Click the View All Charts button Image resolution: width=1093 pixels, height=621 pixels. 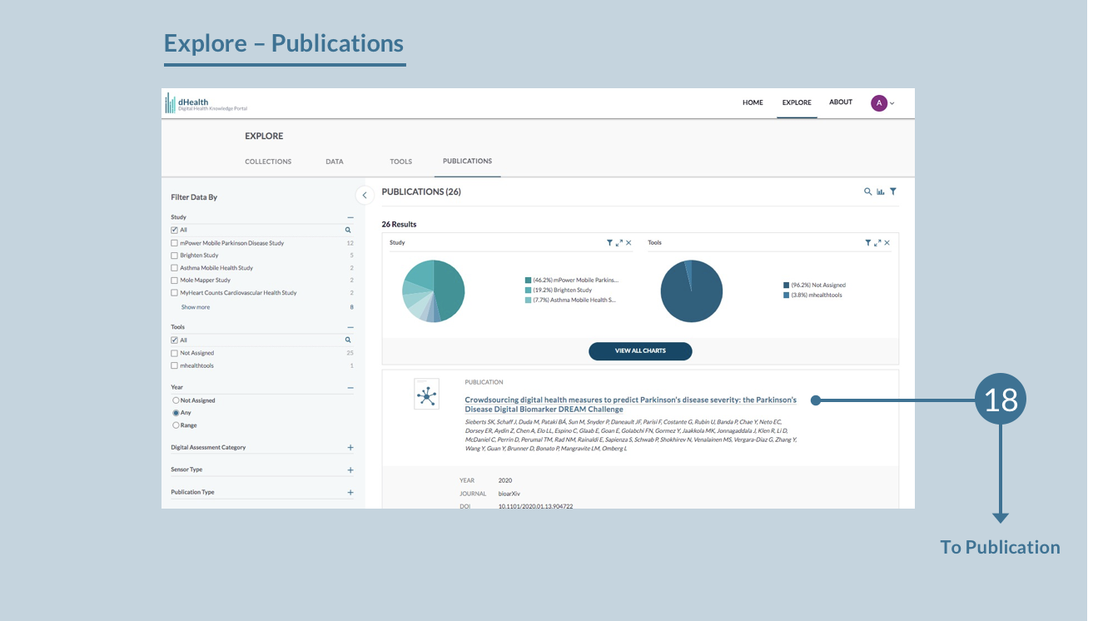pyautogui.click(x=640, y=351)
